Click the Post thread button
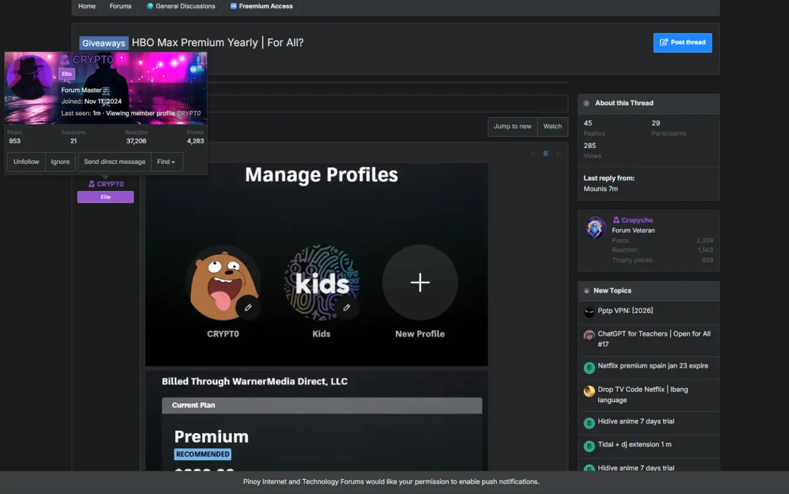 (682, 43)
